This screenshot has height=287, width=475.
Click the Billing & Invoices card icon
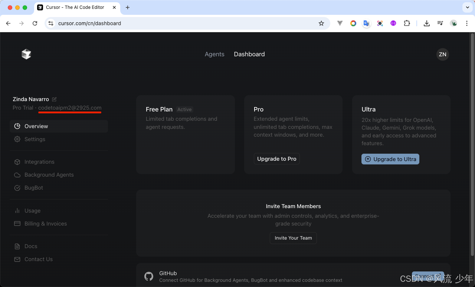(x=17, y=224)
